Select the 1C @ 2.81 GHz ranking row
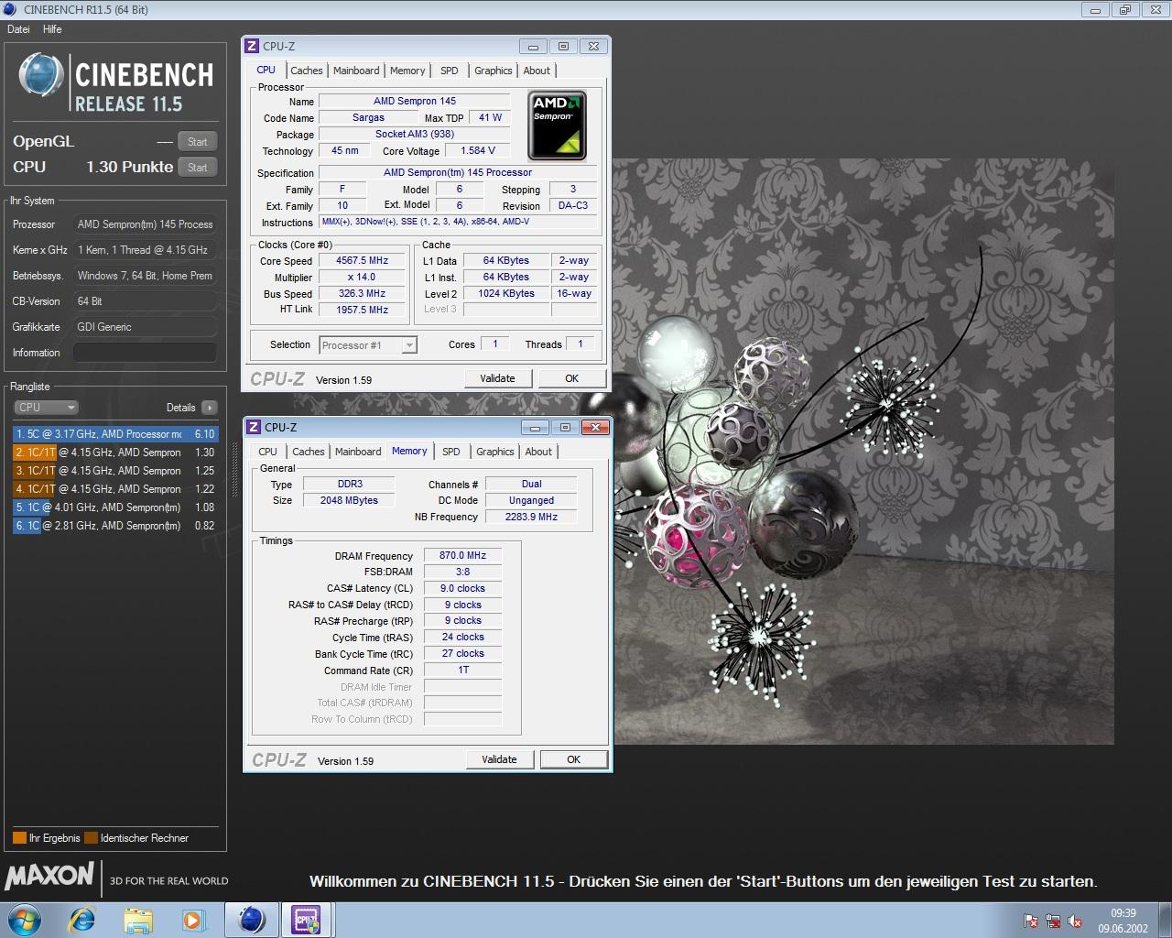 pyautogui.click(x=115, y=526)
